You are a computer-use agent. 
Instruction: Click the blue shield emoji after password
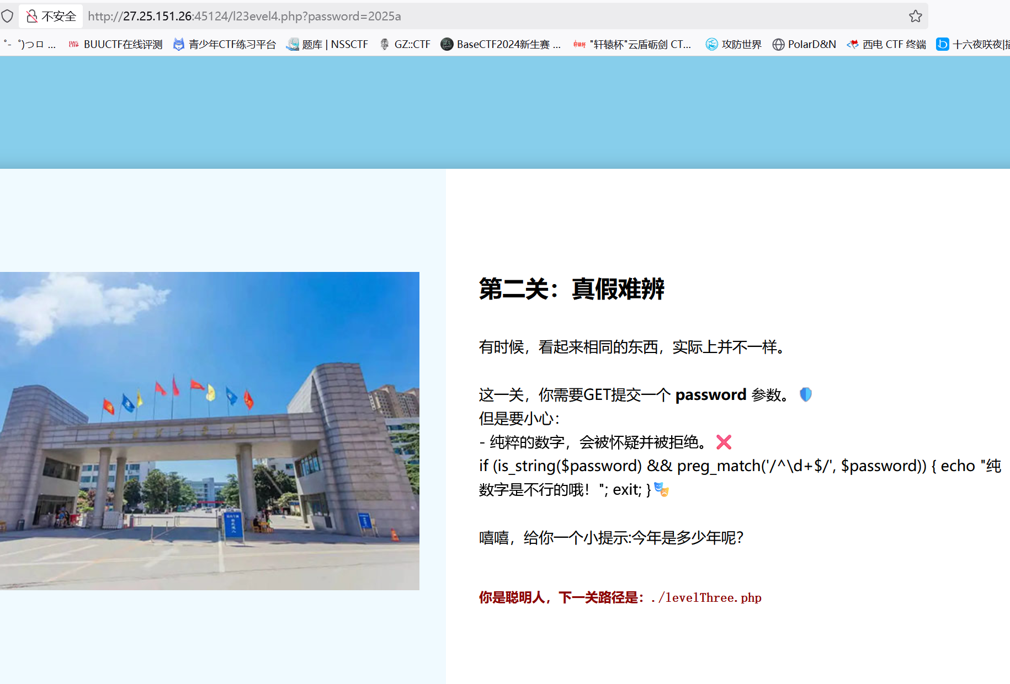click(x=806, y=394)
